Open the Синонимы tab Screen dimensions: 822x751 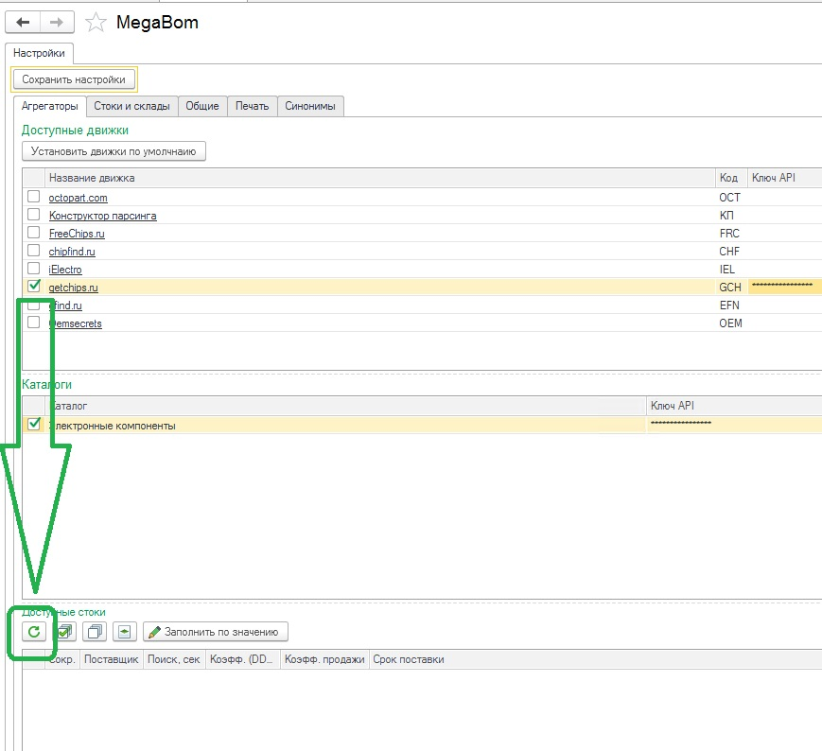click(310, 106)
